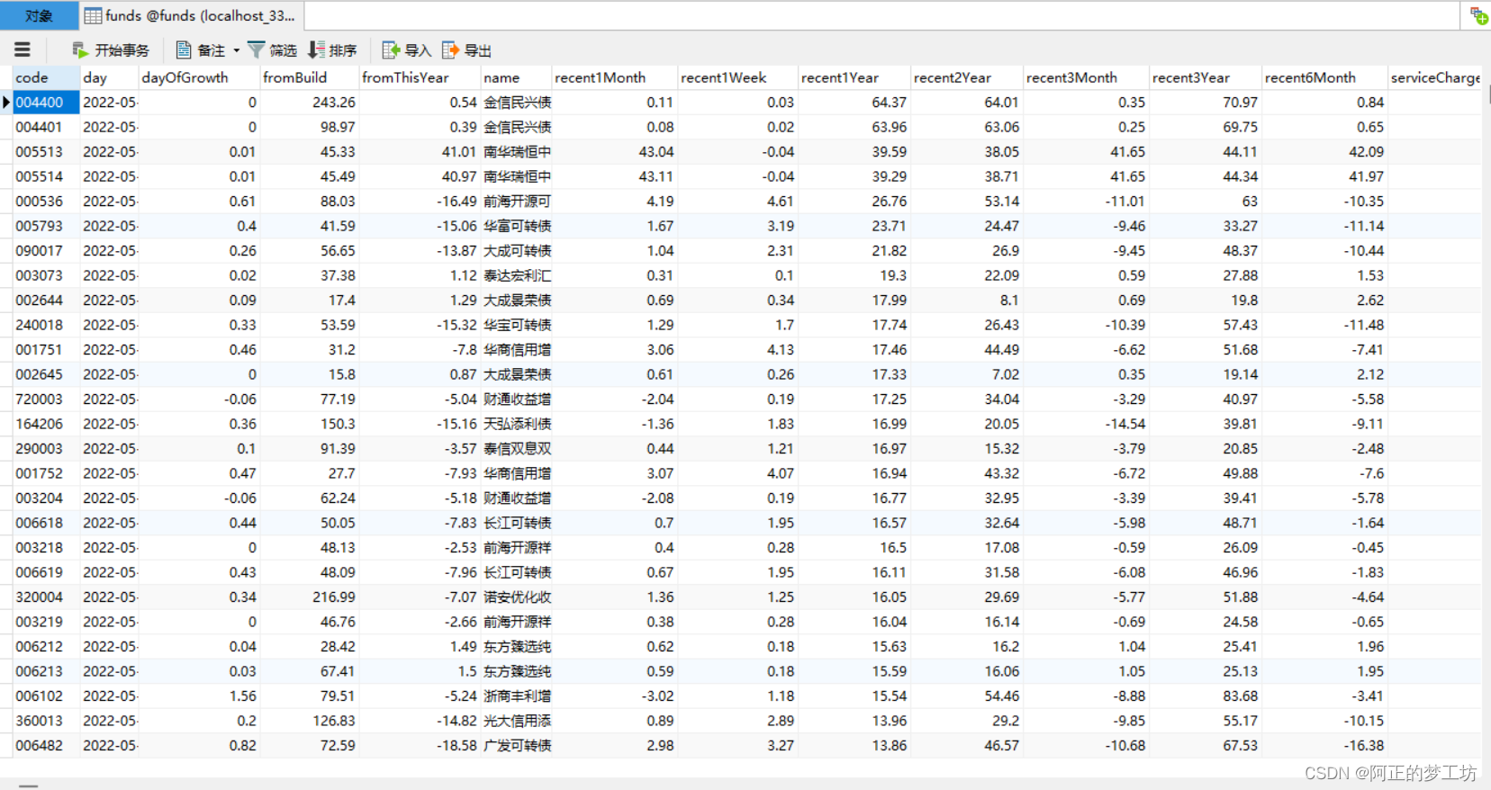1491x790 pixels.
Task: Click the recent2Year column header
Action: click(967, 77)
